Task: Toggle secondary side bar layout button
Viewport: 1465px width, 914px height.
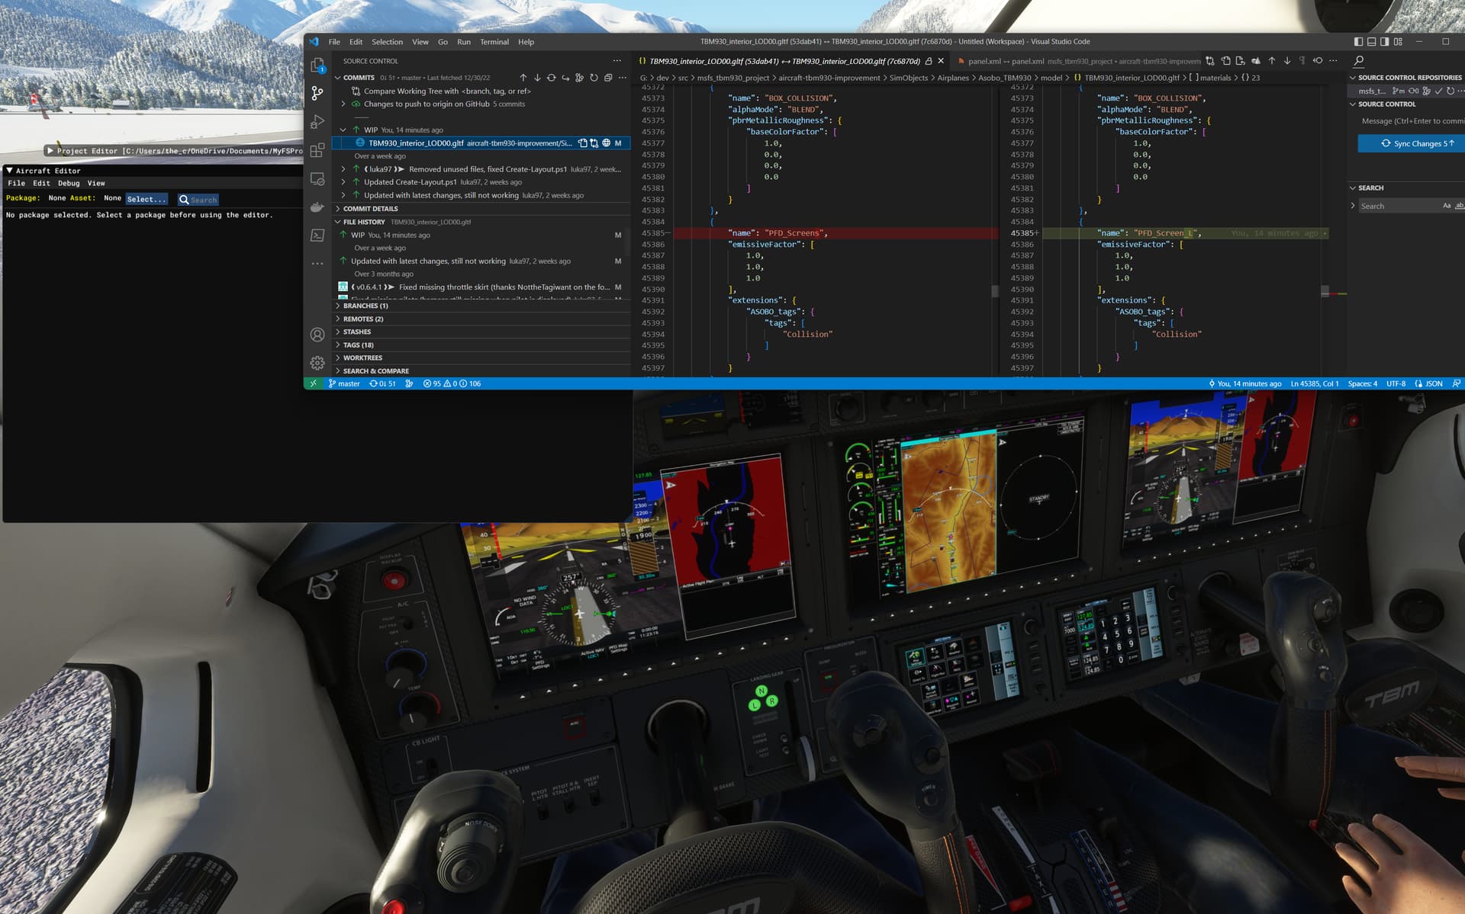Action: tap(1385, 42)
